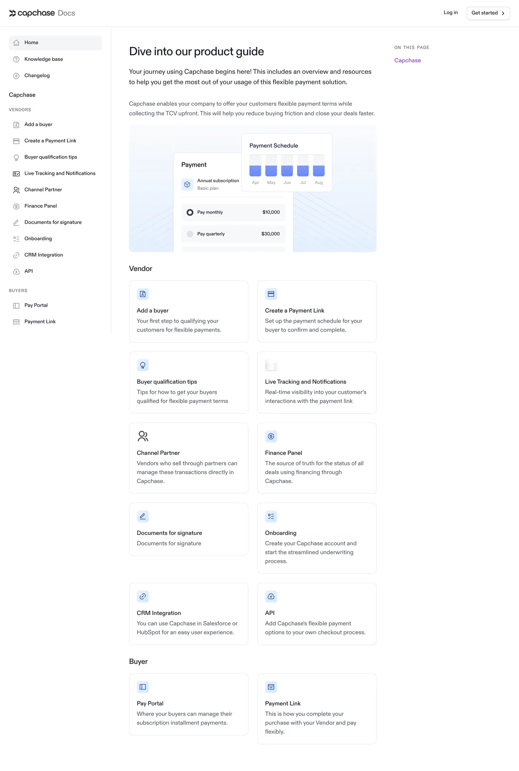
Task: Open Add a buyer sidebar link
Action: (x=55, y=125)
